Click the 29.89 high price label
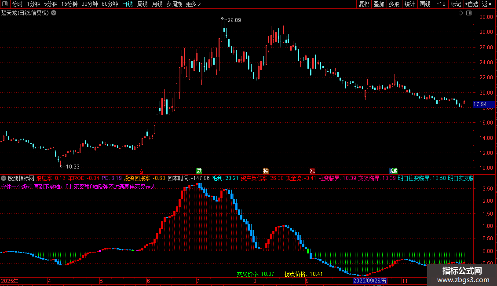The height and width of the screenshot is (286, 497). [x=234, y=20]
